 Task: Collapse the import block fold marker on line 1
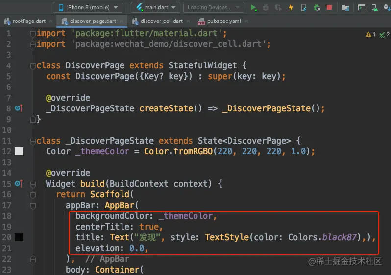click(x=33, y=33)
